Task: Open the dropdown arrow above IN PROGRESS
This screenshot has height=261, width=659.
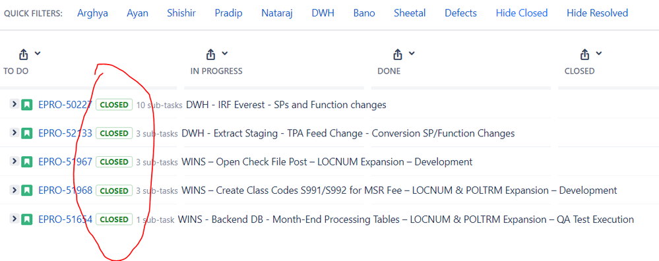Action: (x=224, y=53)
